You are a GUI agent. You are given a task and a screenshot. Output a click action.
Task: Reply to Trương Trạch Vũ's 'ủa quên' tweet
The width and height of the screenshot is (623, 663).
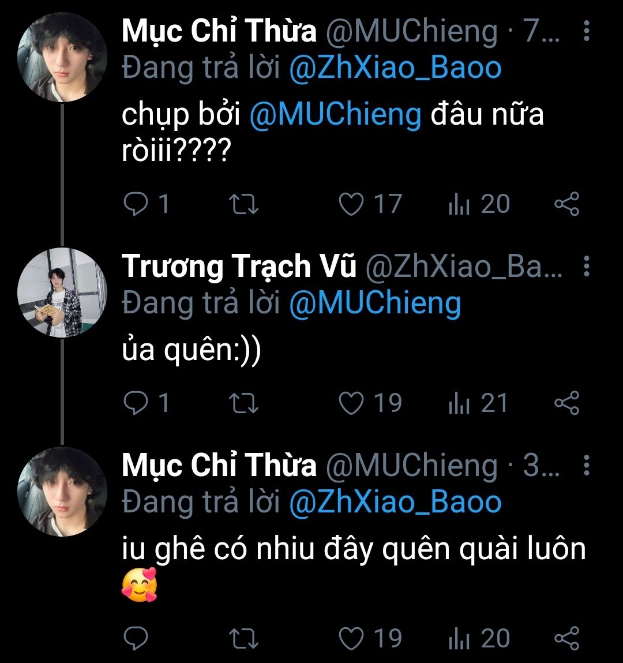pyautogui.click(x=136, y=403)
